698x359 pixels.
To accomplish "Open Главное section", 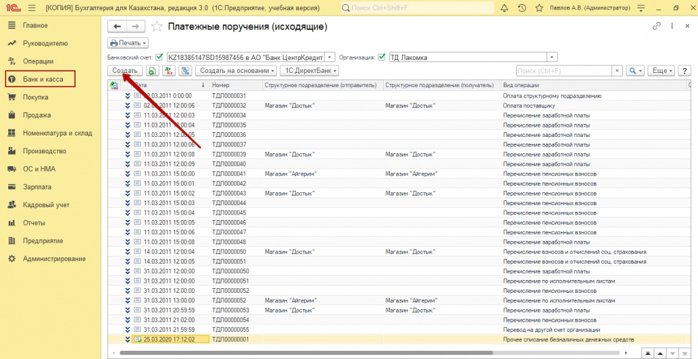I will click(35, 25).
